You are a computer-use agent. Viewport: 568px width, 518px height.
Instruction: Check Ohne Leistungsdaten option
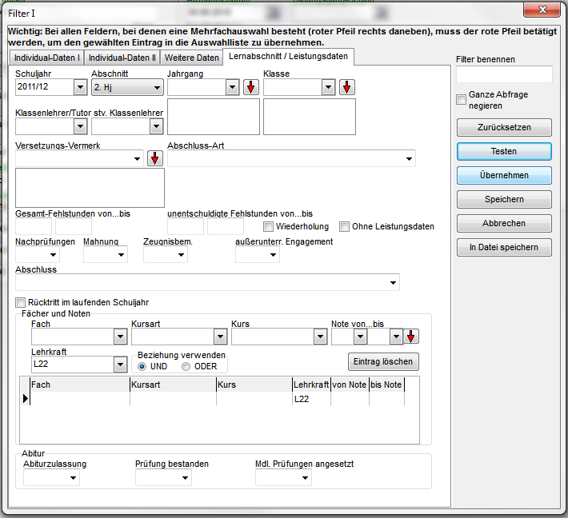click(x=345, y=226)
